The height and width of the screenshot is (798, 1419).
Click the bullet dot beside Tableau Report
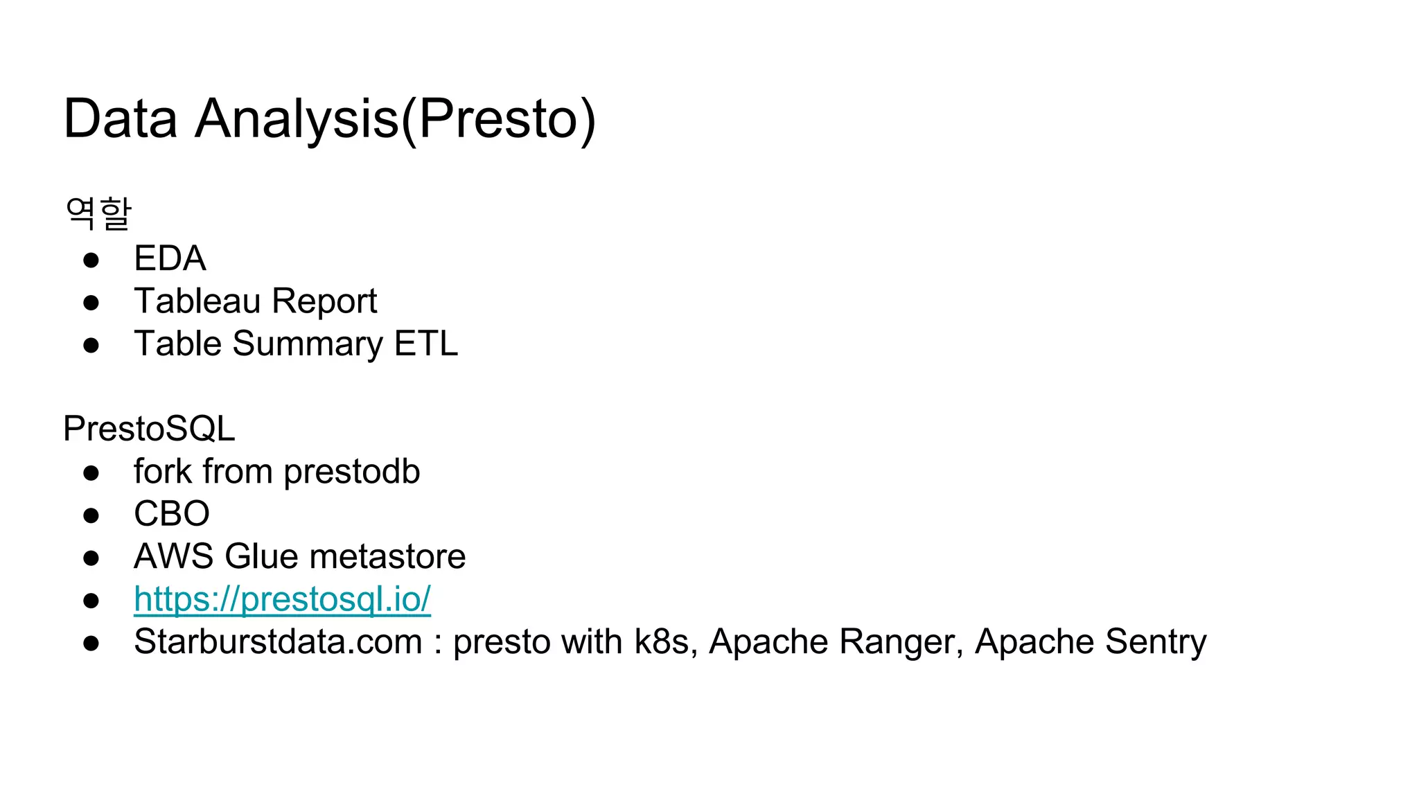(91, 303)
